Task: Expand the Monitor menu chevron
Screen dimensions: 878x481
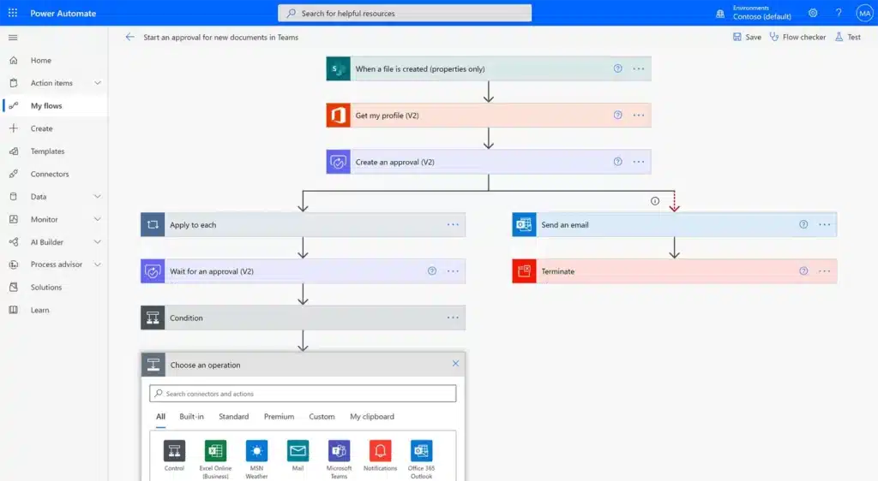Action: tap(98, 219)
